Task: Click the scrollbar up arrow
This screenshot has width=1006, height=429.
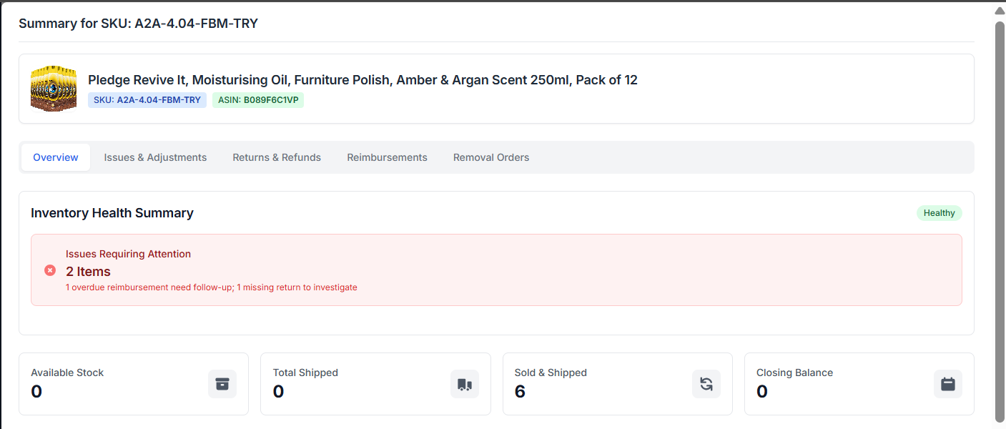Action: (1000, 11)
